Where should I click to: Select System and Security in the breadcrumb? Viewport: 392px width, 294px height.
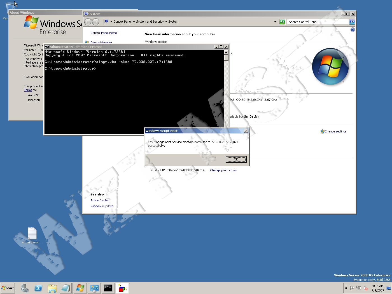coord(150,22)
